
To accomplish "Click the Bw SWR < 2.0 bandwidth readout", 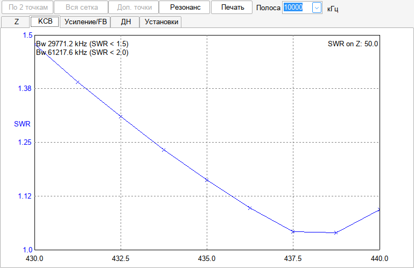I will click(x=82, y=53).
